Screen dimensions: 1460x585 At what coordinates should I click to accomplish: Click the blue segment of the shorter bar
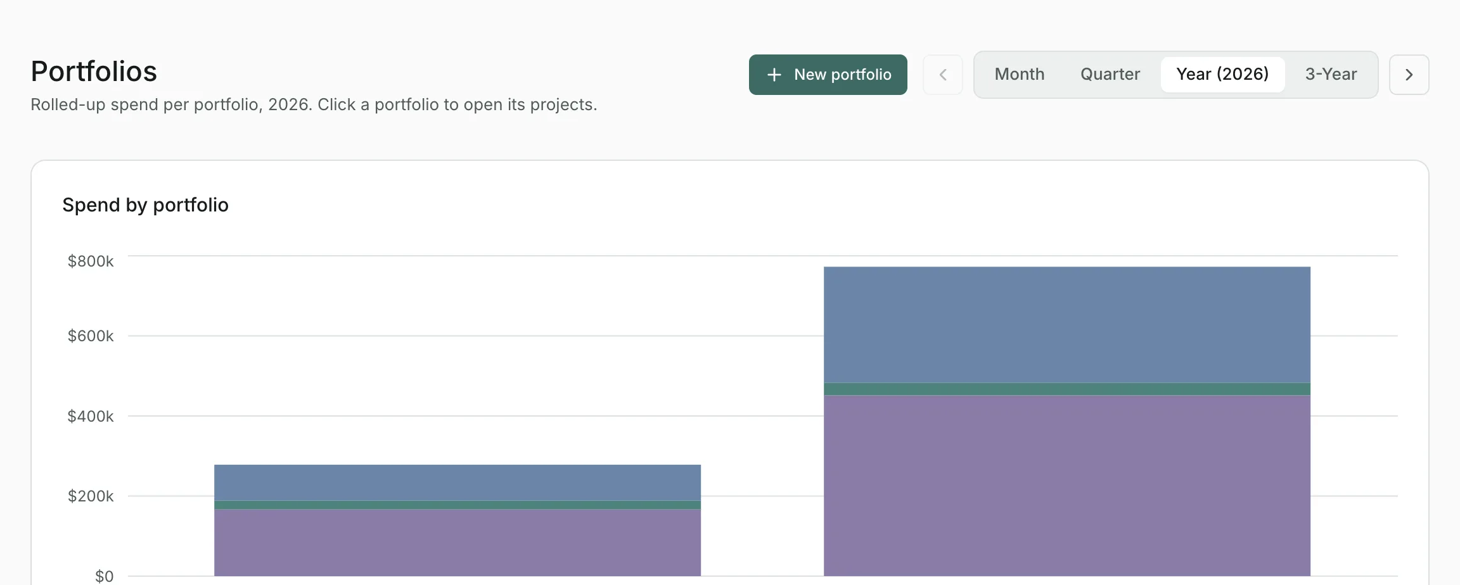tap(458, 483)
